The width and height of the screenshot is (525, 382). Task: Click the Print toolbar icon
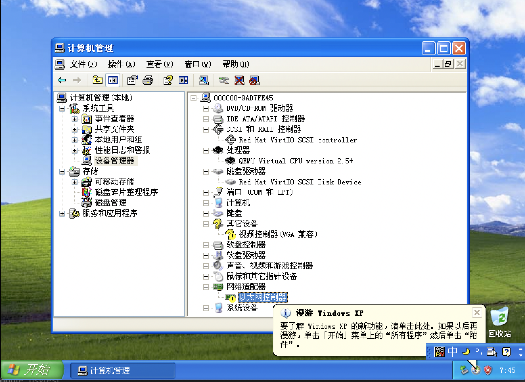tap(148, 80)
